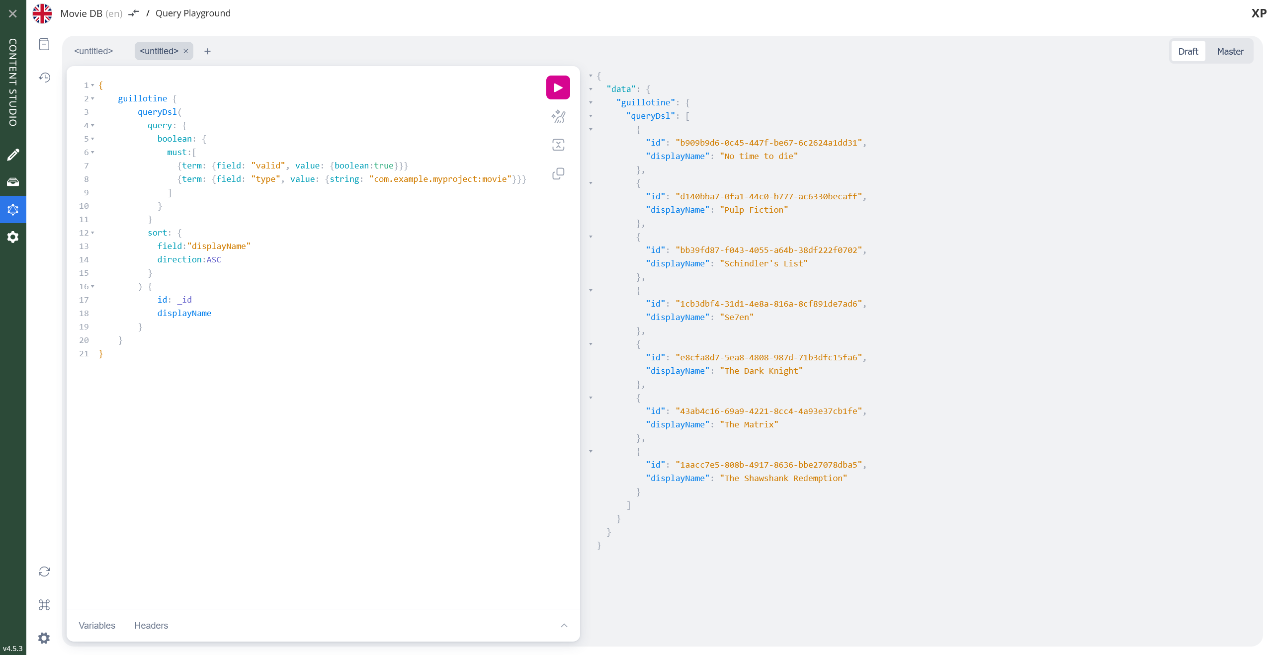Open the Headers editor

(x=151, y=626)
